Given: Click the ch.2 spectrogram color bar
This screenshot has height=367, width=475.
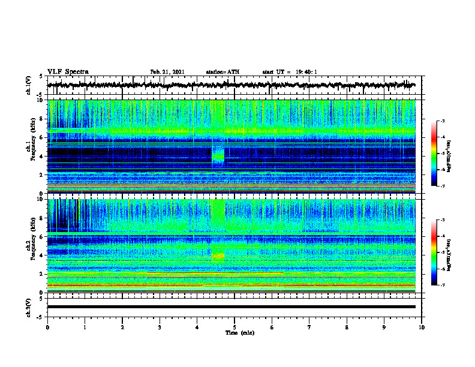Looking at the screenshot, I should click(434, 252).
